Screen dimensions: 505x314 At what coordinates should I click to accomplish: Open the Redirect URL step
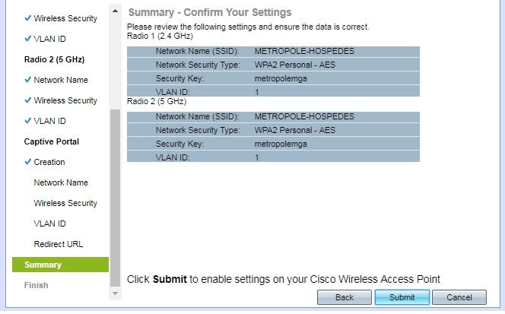(59, 244)
